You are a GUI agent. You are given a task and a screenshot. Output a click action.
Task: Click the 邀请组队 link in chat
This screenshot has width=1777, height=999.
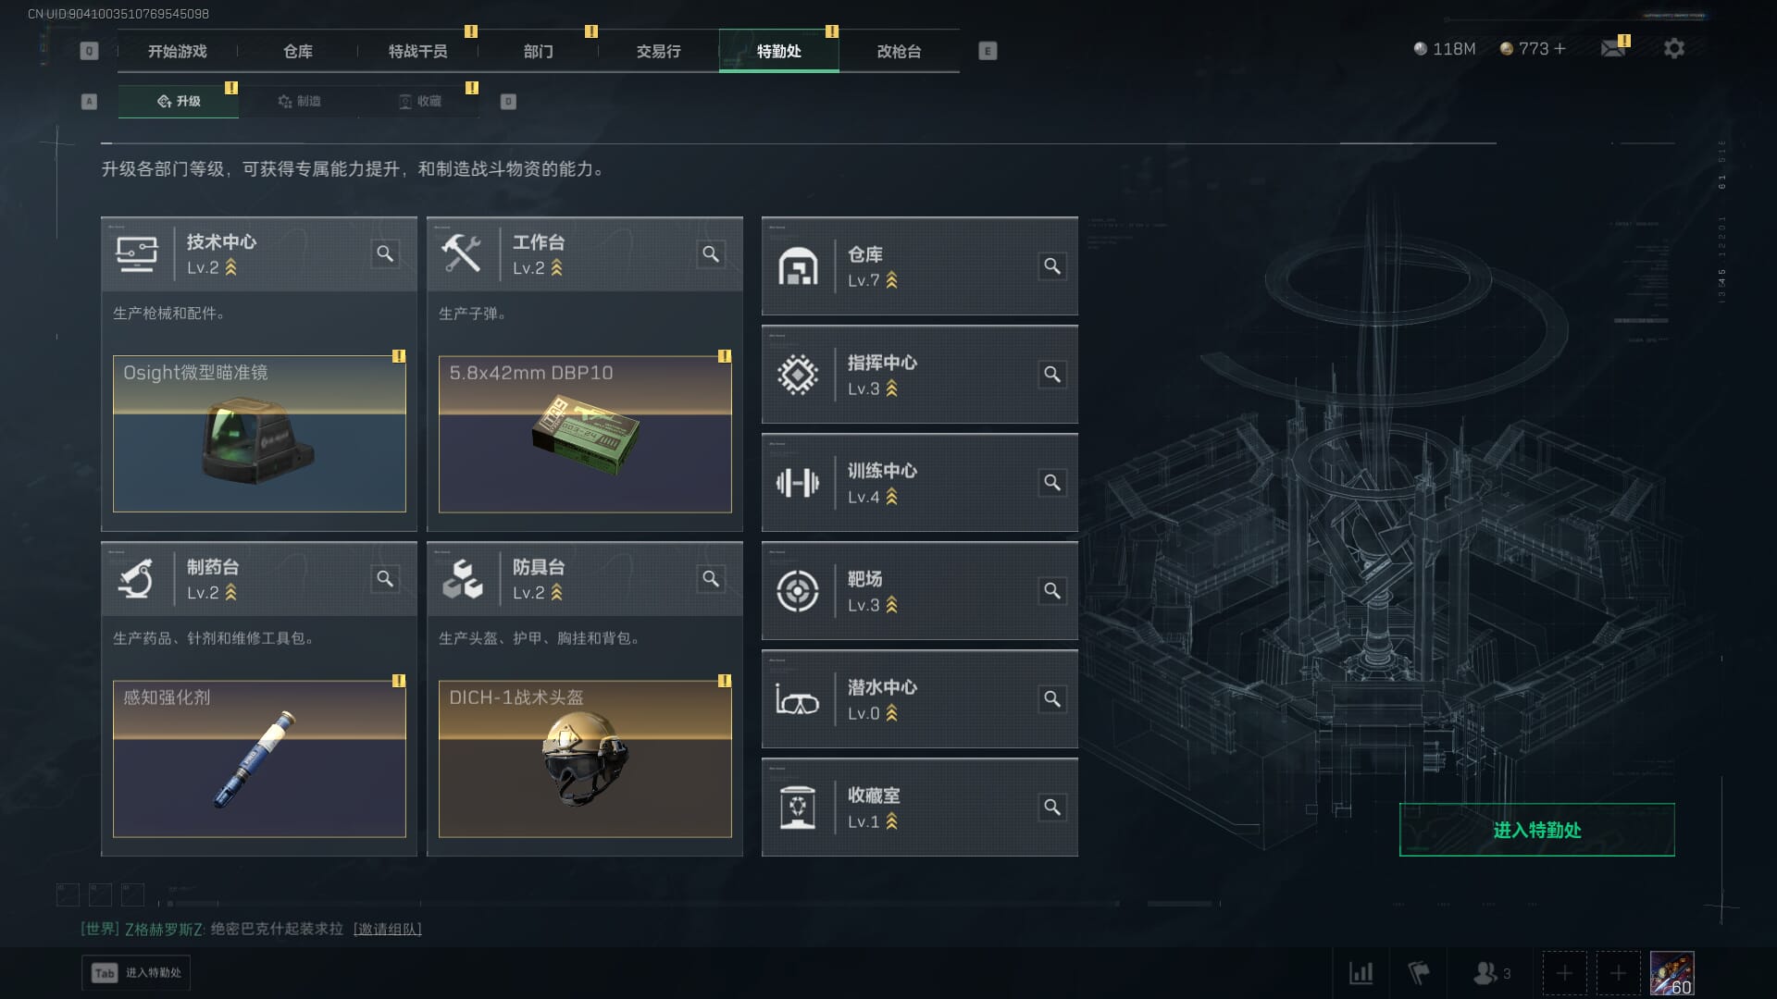tap(387, 929)
